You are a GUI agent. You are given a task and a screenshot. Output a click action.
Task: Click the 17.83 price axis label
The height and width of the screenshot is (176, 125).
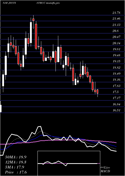(x=116, y=86)
